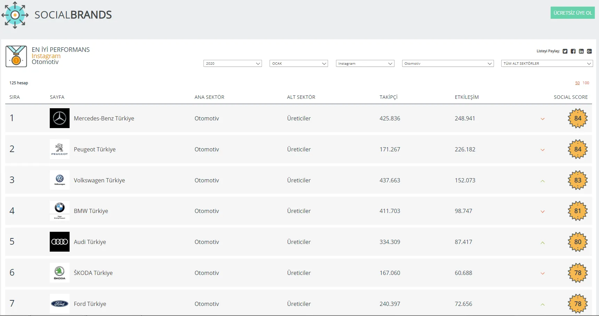Click ŠKODA interaction value 60.688

coord(463,273)
